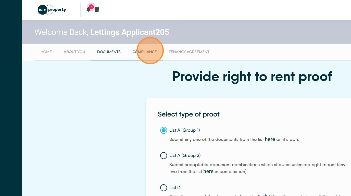Open the ABOUT YOU tab
This screenshot has width=351, height=196.
(74, 52)
